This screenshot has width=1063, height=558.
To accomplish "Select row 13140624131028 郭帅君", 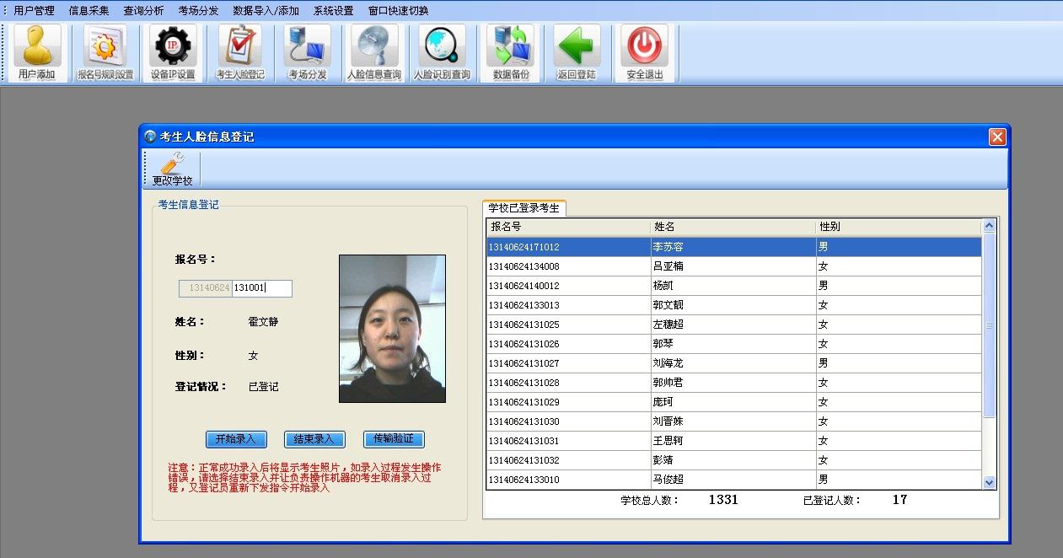I will point(734,383).
